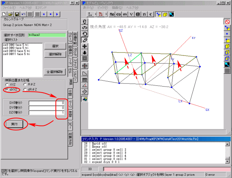Click top-toolbar yellow cube display icon
This screenshot has width=232, height=178.
coord(165,14)
